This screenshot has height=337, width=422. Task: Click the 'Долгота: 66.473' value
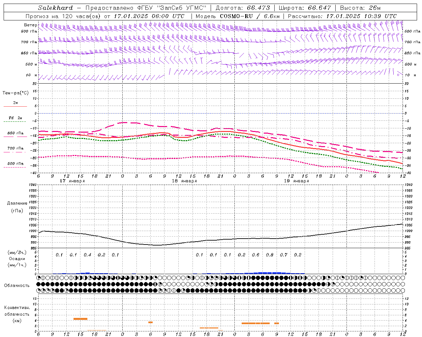coord(243,8)
